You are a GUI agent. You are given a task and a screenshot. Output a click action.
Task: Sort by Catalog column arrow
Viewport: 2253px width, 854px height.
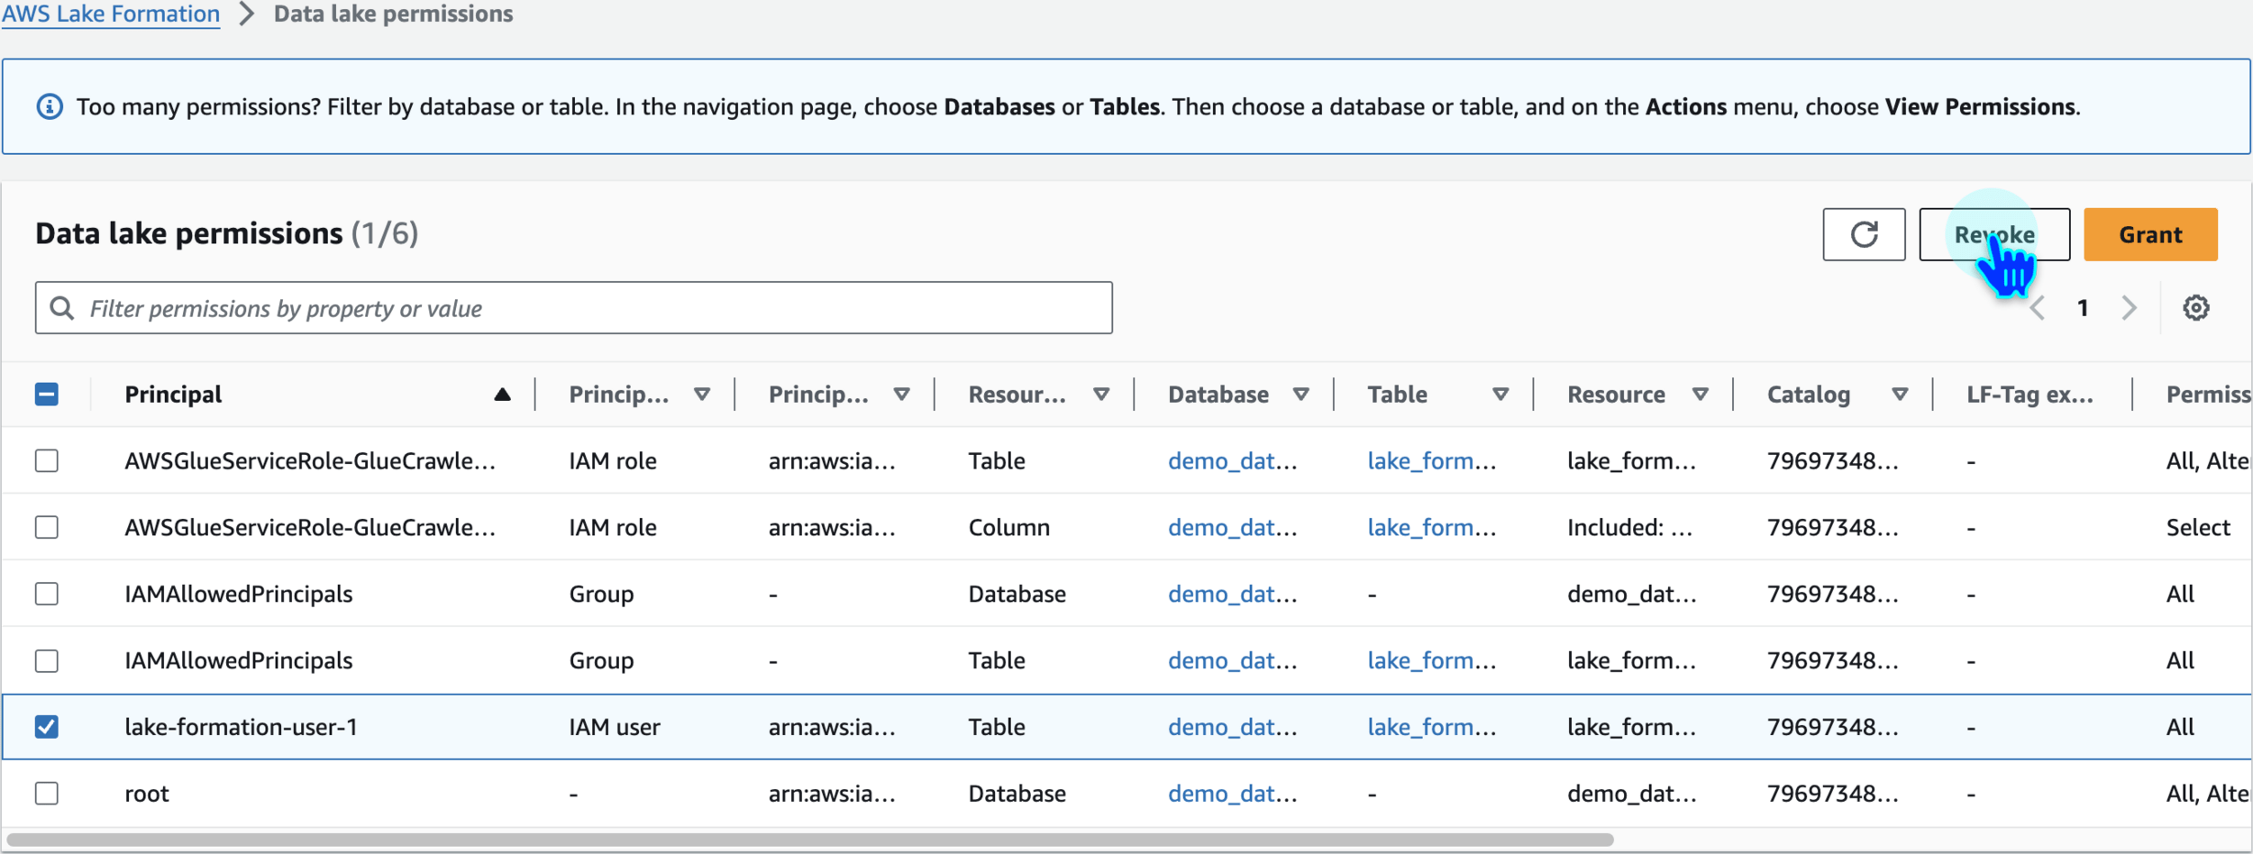click(1900, 395)
